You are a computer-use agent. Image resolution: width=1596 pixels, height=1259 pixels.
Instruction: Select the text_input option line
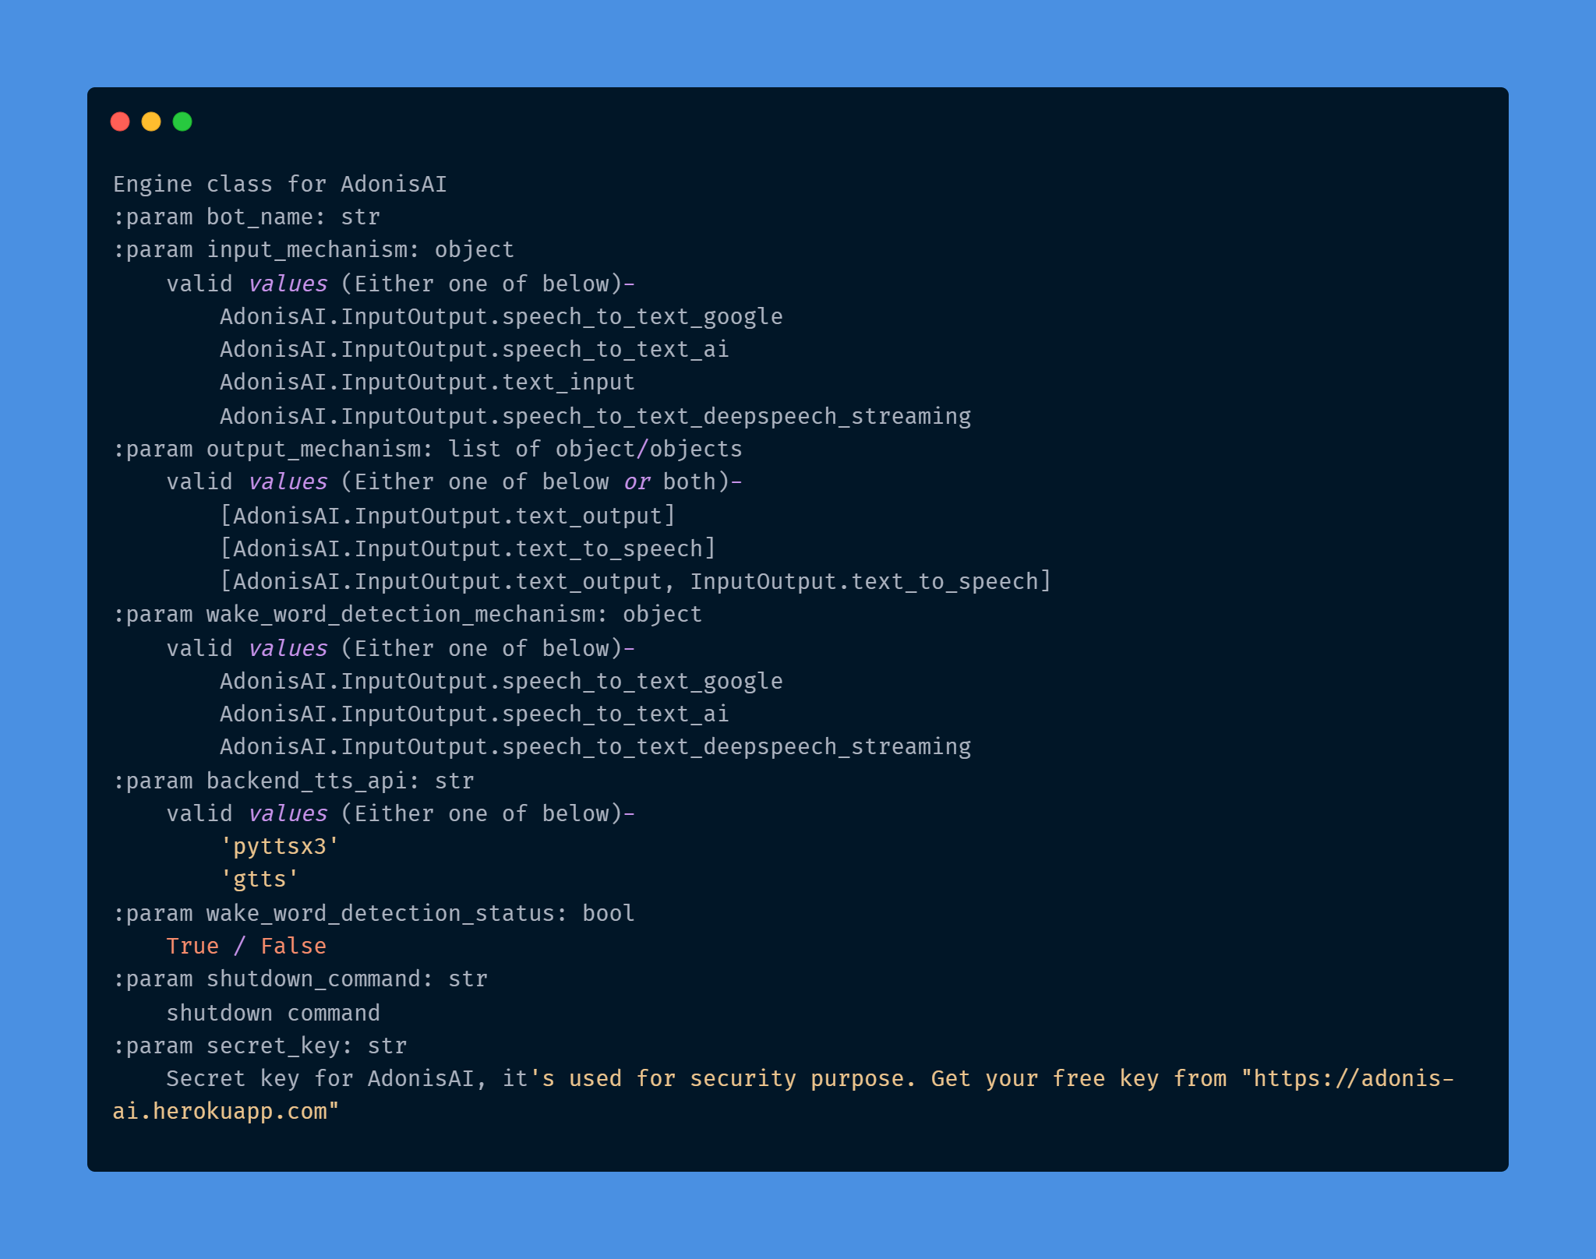[x=427, y=383]
